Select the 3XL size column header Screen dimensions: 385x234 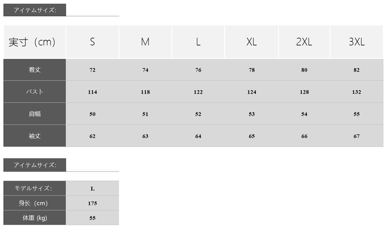(x=357, y=42)
